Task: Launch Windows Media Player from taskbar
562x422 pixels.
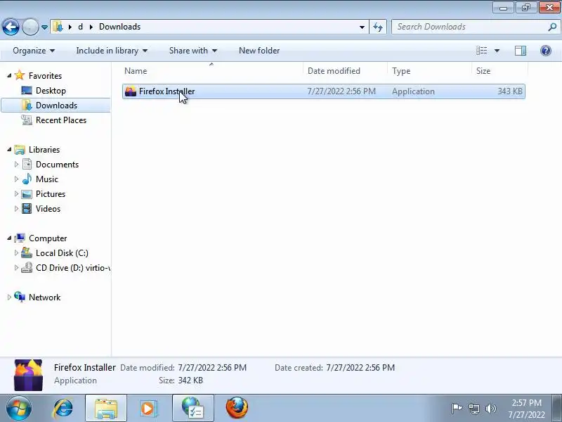Action: pos(148,409)
